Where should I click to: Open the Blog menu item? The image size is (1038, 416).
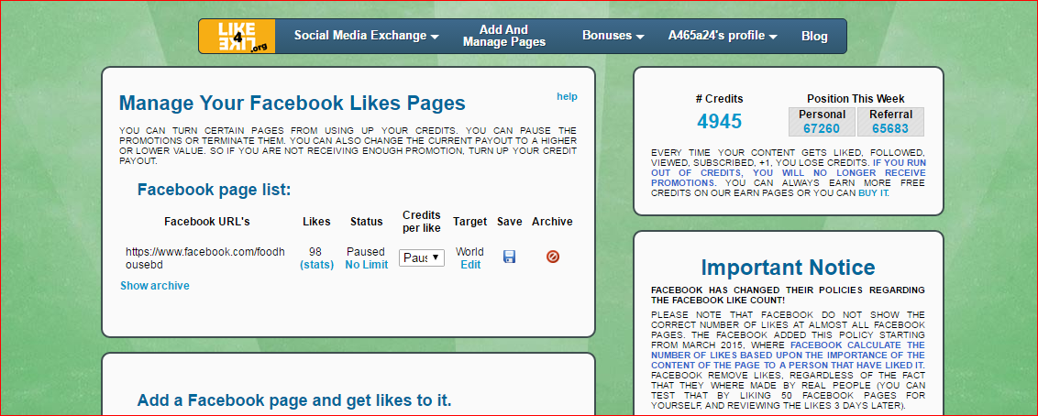814,37
